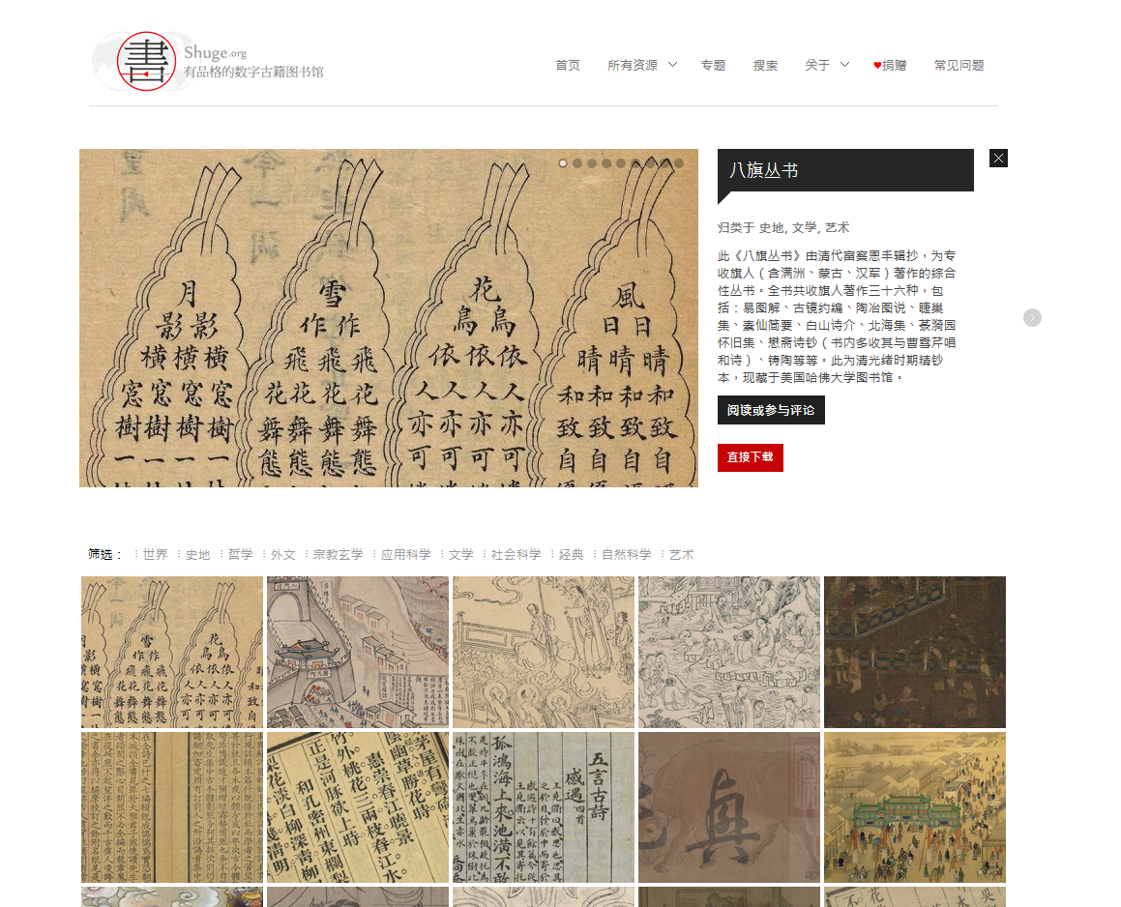
Task: Expand the 关于 dropdown chevron
Action: click(844, 65)
